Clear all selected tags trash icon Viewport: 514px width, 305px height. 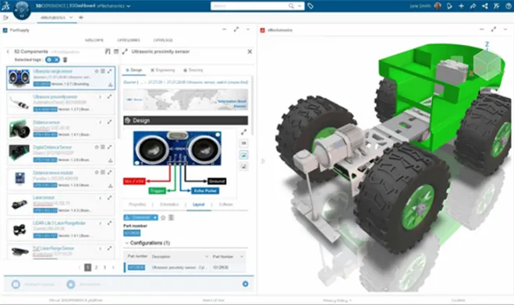65,59
